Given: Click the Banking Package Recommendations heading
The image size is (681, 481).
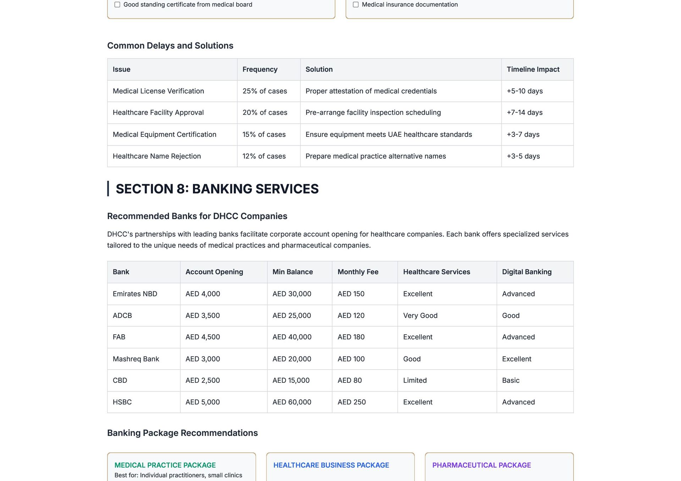Looking at the screenshot, I should coord(182,433).
